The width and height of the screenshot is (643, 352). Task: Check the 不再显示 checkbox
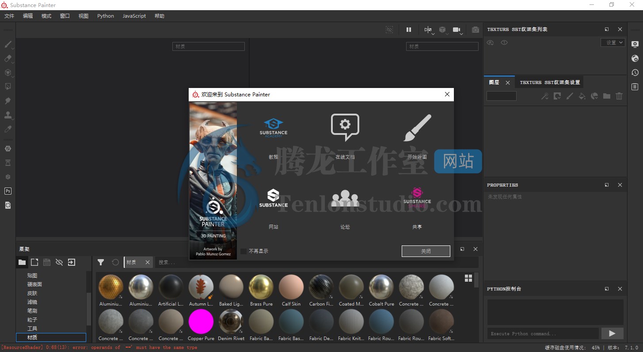244,251
